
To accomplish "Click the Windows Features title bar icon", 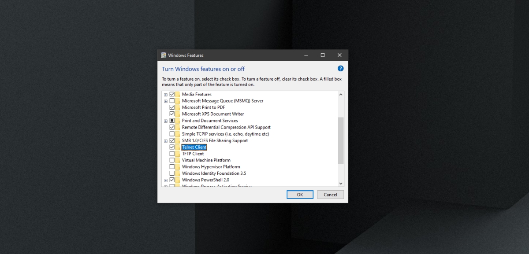I will pyautogui.click(x=164, y=55).
